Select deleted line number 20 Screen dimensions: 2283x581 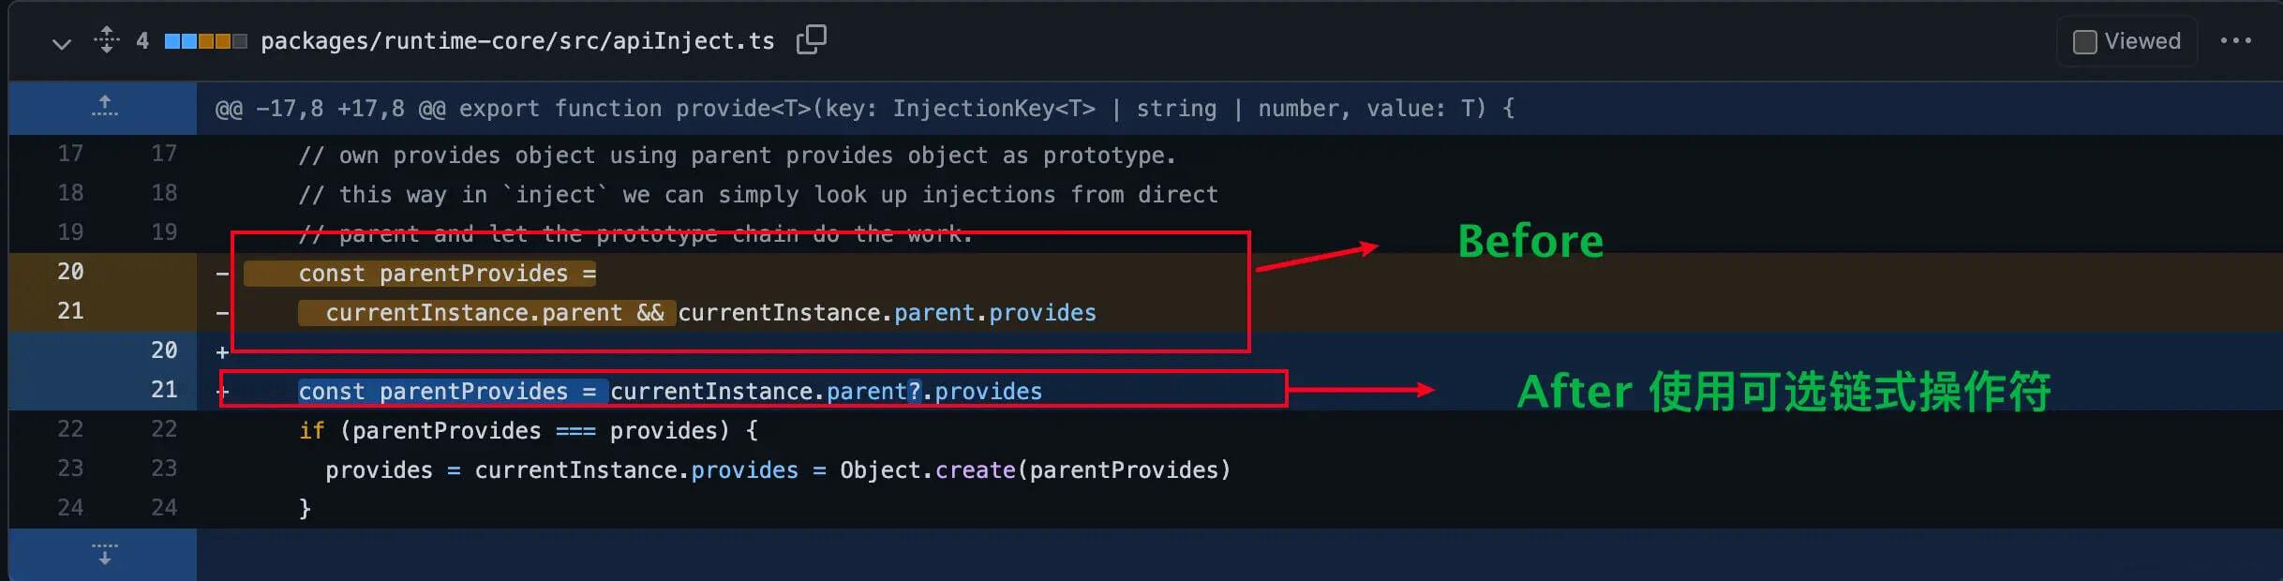click(x=70, y=272)
